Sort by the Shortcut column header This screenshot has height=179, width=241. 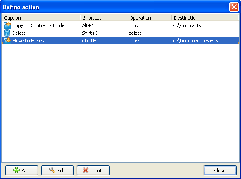pos(104,18)
